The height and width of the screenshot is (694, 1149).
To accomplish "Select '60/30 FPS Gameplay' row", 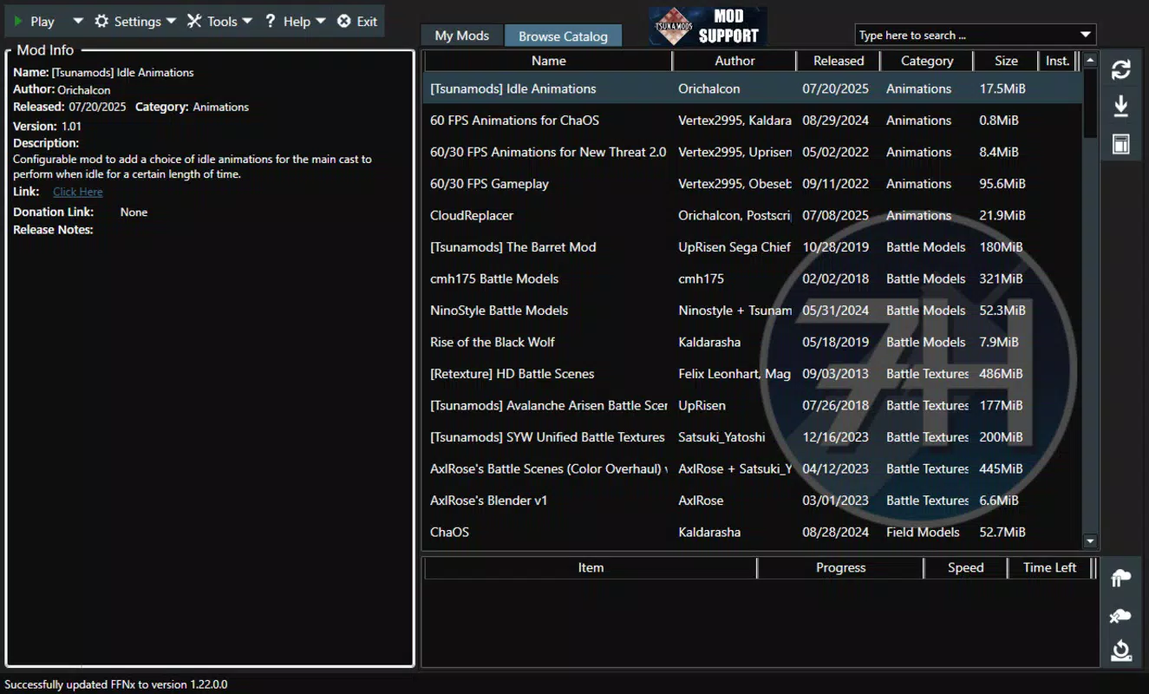I will [x=753, y=184].
